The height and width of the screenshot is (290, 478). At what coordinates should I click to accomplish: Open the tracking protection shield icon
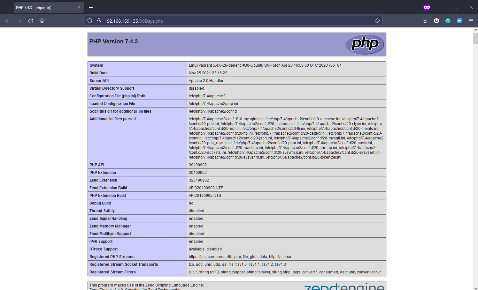[90, 21]
